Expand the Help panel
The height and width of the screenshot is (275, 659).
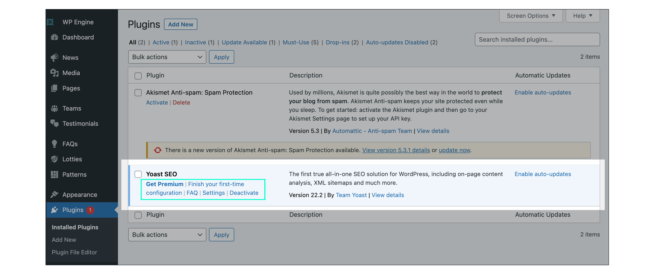582,16
